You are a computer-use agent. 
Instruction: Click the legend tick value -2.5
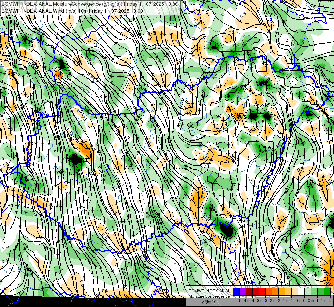272,301
